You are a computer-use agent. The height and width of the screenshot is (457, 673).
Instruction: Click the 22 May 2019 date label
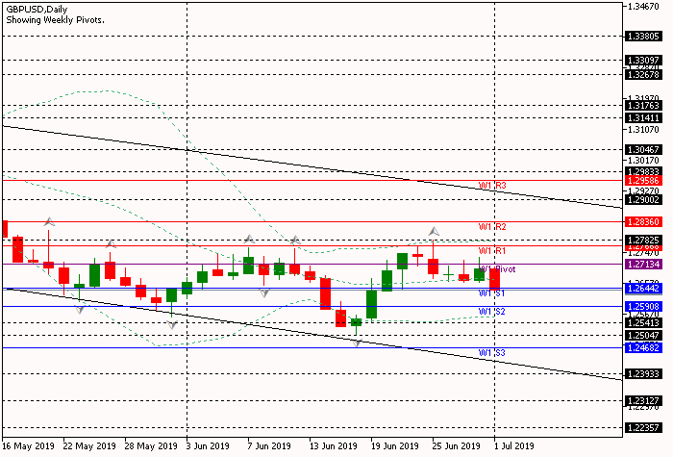(x=87, y=446)
